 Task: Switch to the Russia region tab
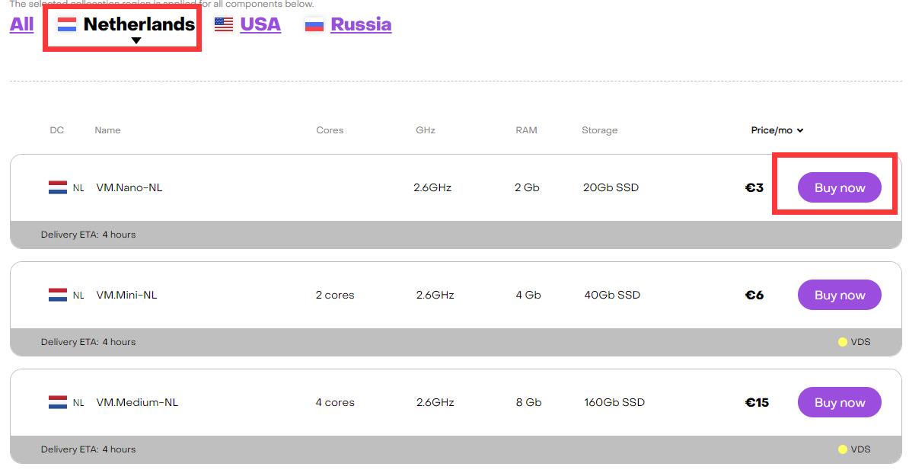361,24
